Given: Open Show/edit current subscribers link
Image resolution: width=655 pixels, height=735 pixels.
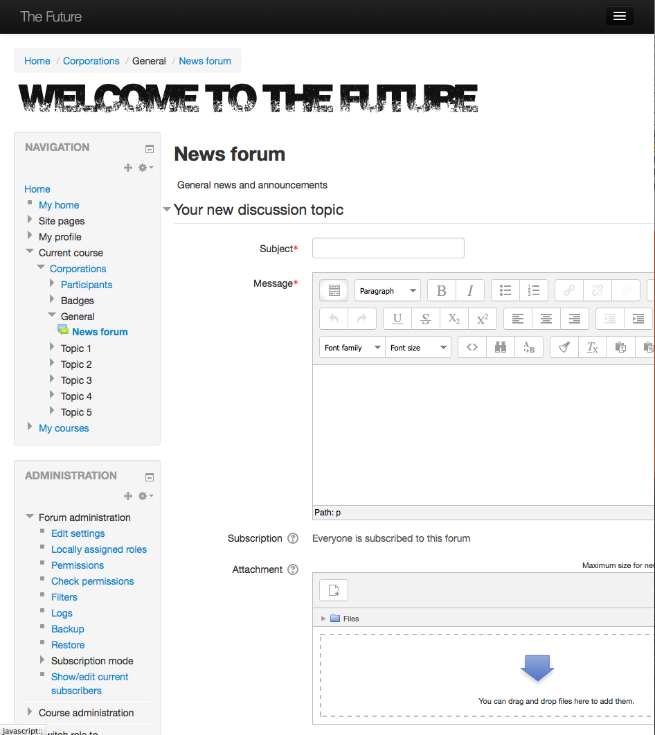Looking at the screenshot, I should click(89, 684).
